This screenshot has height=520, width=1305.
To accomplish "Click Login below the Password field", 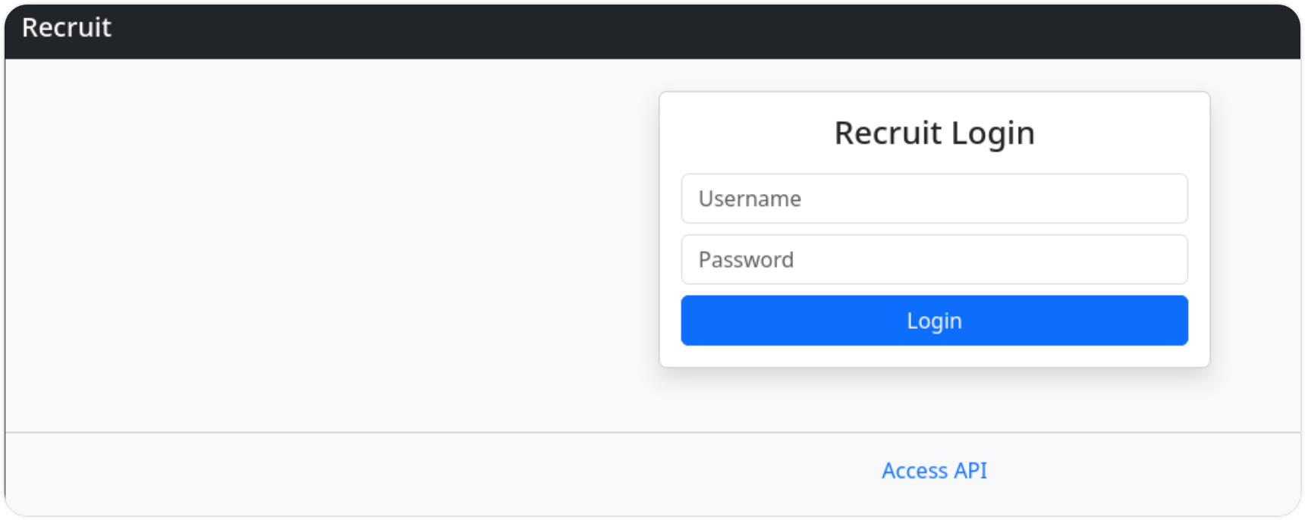I will [x=934, y=321].
